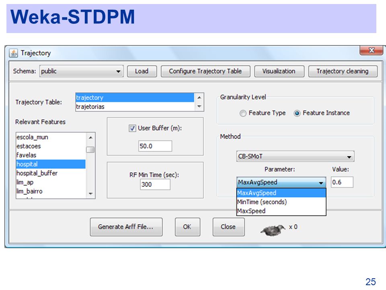
Task: Click the Visualization button
Action: point(279,71)
